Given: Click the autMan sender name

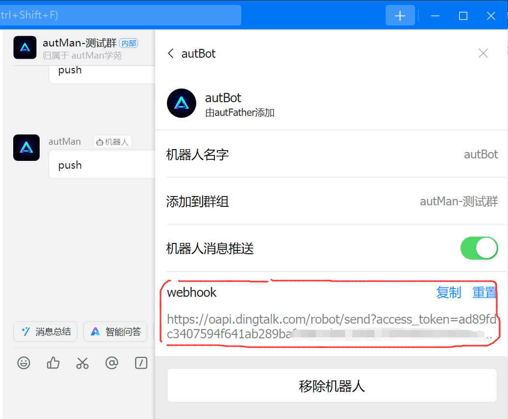Looking at the screenshot, I should click(65, 142).
